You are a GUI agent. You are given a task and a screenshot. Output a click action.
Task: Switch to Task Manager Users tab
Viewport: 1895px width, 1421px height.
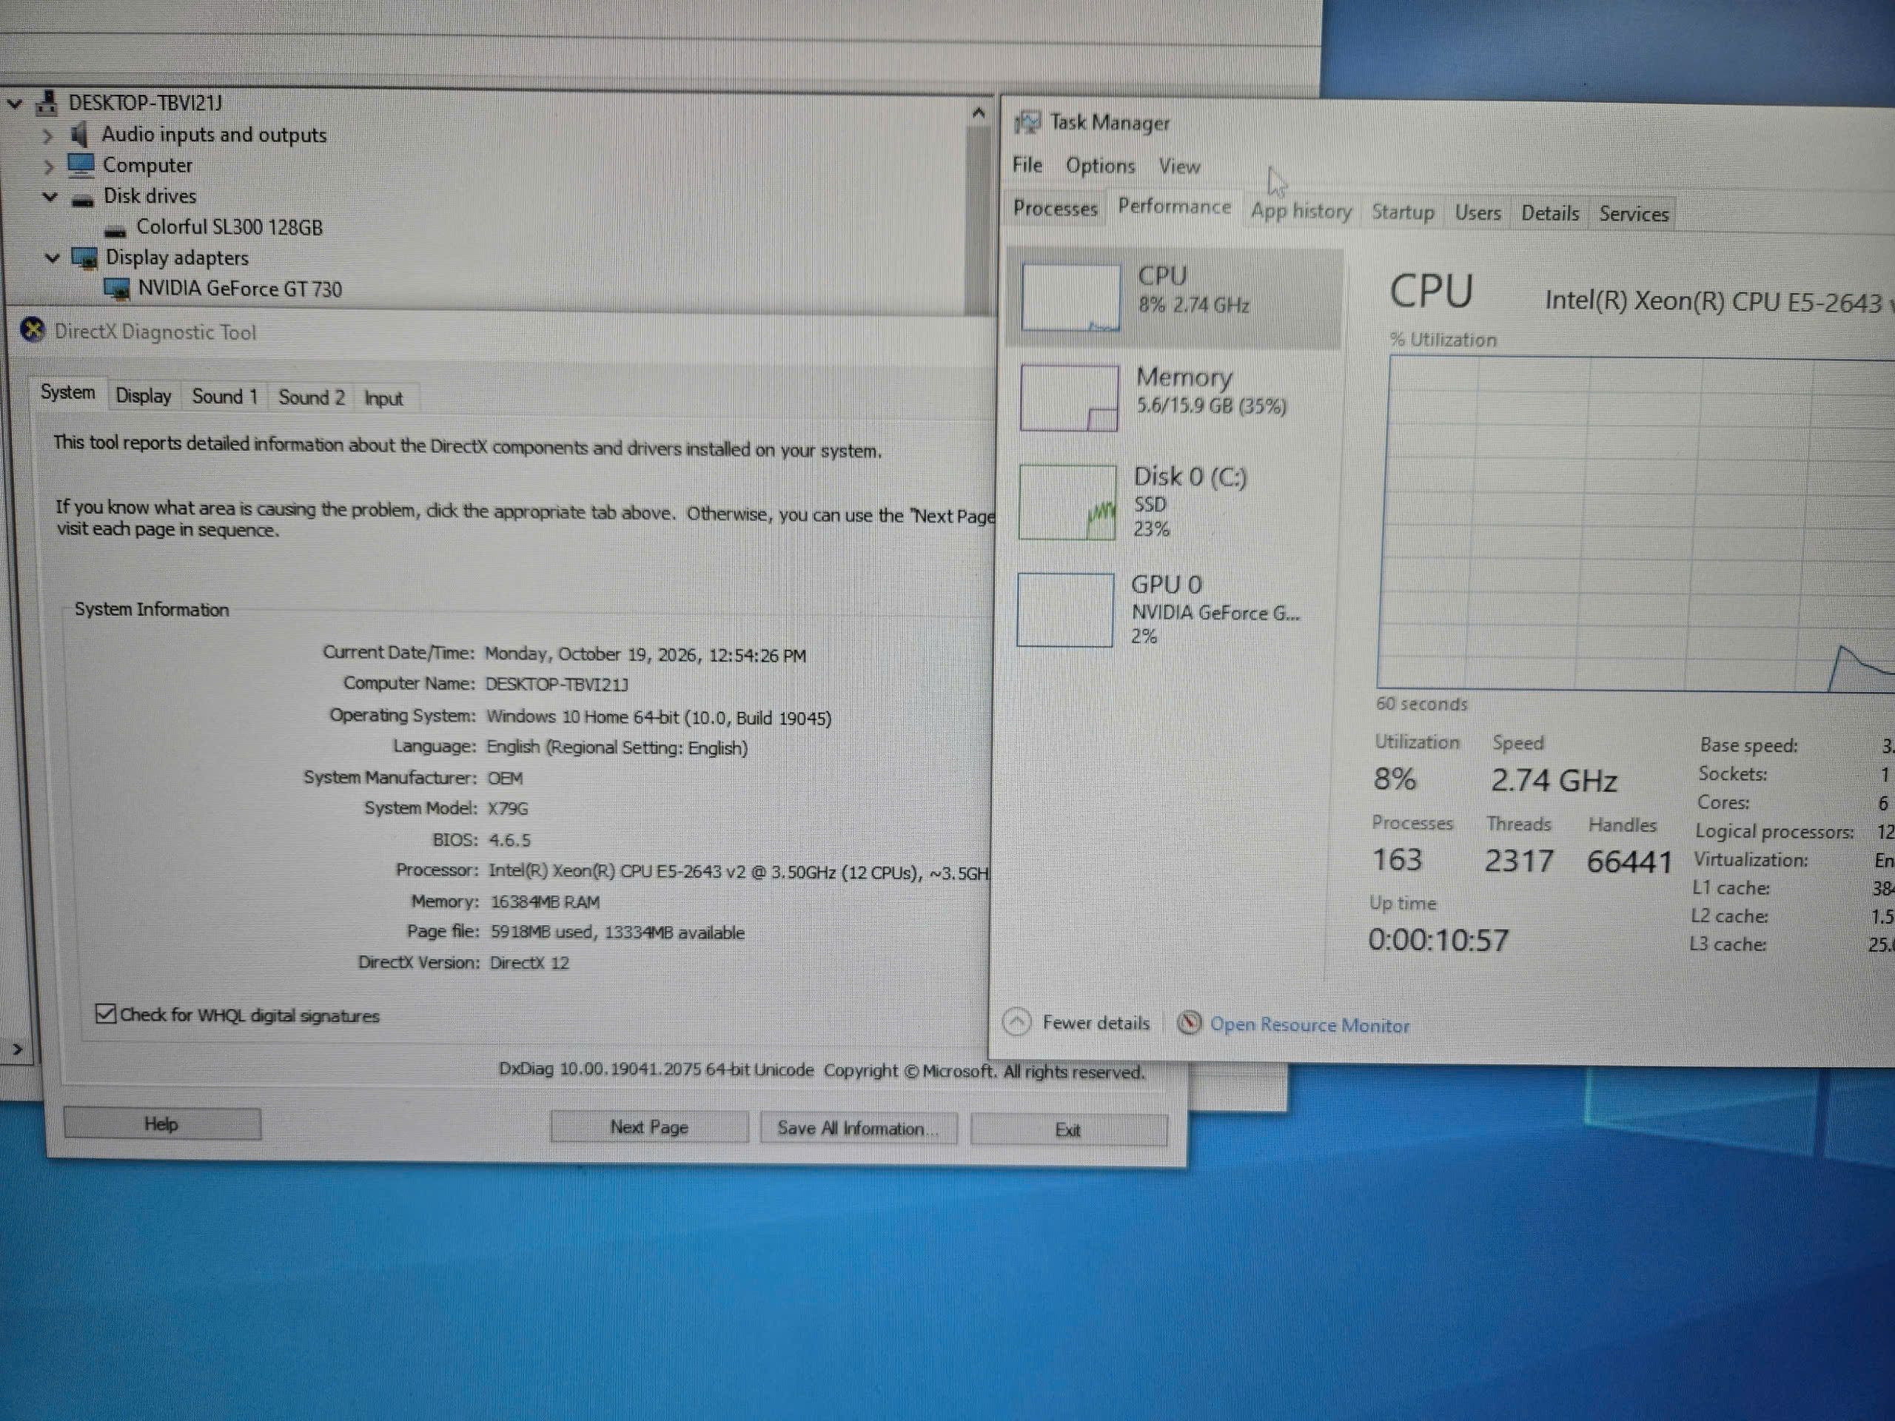pos(1477,212)
